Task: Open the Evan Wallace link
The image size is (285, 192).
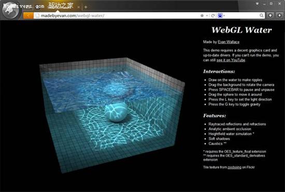Action: point(229,42)
